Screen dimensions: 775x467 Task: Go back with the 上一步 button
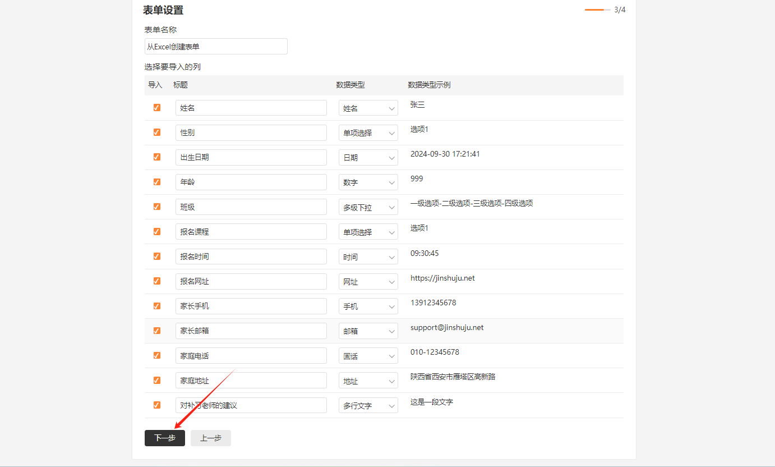point(211,438)
